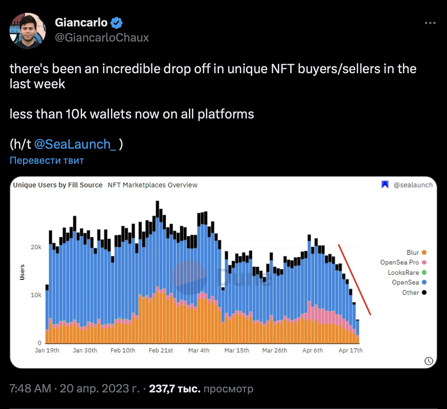Toggle the OpenSea blue legend dot
The width and height of the screenshot is (447, 409).
424,282
